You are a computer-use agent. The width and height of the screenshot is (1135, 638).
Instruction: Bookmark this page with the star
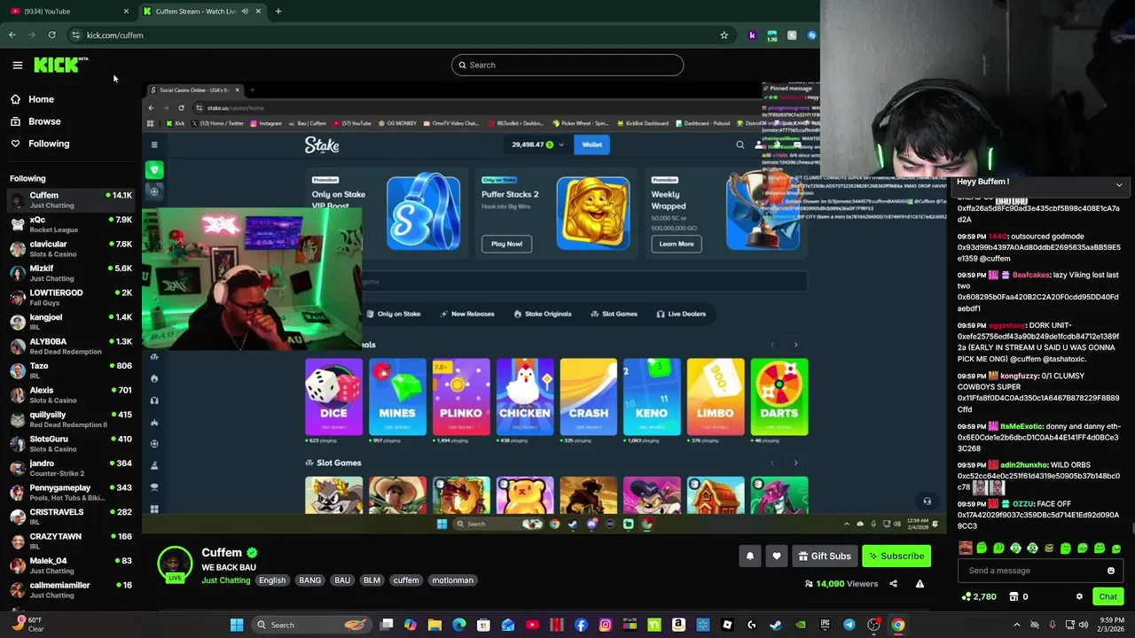(x=724, y=35)
